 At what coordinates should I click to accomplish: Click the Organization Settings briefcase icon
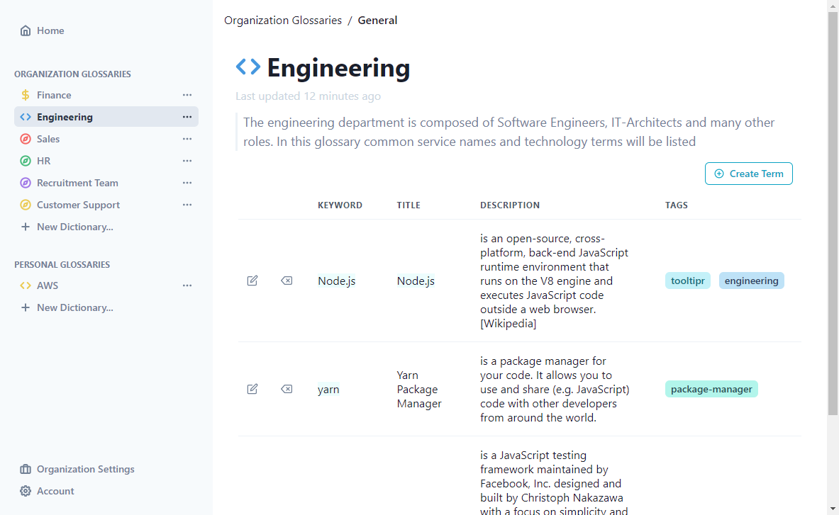tap(26, 469)
